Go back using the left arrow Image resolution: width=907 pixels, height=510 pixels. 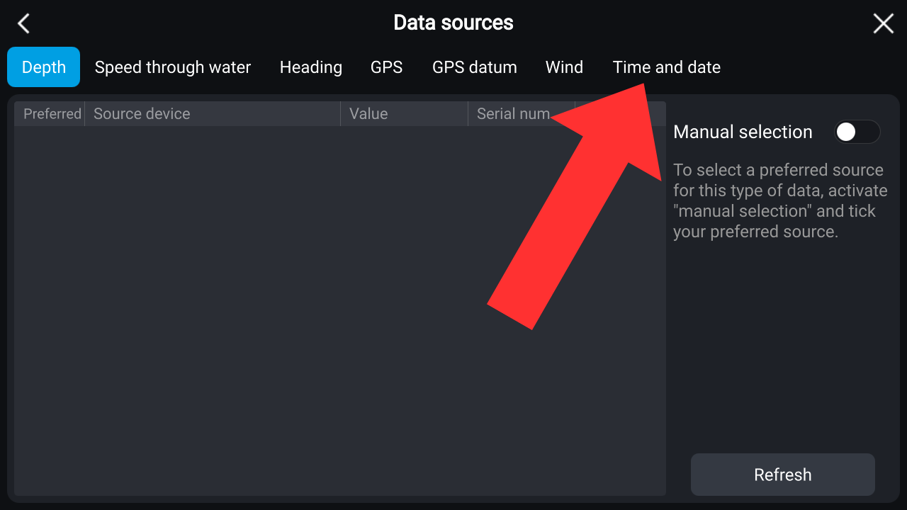23,23
